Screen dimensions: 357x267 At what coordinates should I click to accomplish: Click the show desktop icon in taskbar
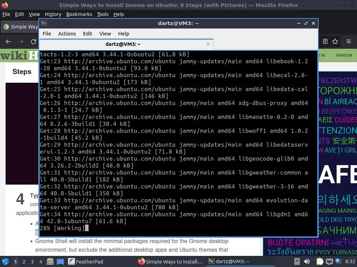pyautogui.click(x=60, y=261)
